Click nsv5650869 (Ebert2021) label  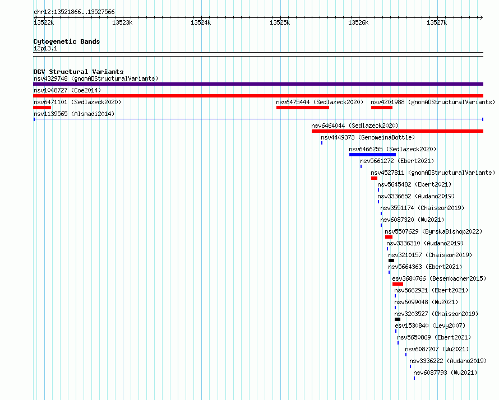click(434, 337)
